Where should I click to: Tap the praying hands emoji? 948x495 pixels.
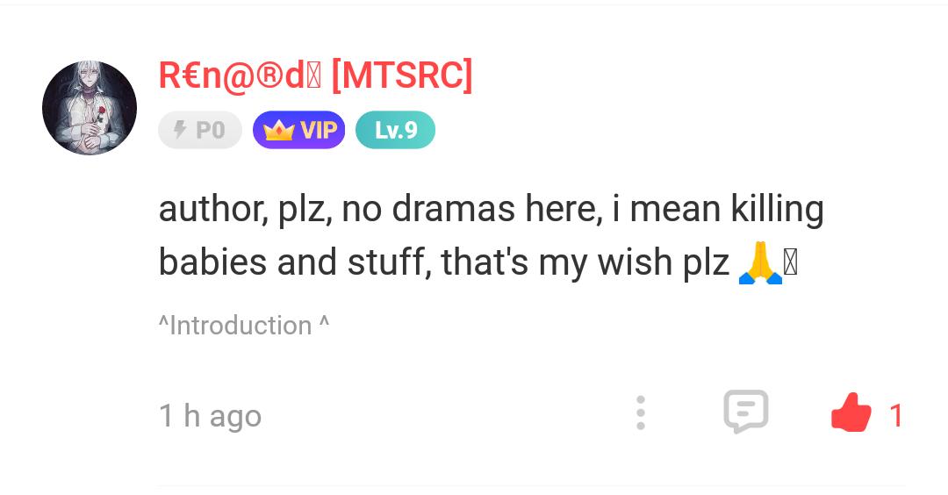coord(759,263)
